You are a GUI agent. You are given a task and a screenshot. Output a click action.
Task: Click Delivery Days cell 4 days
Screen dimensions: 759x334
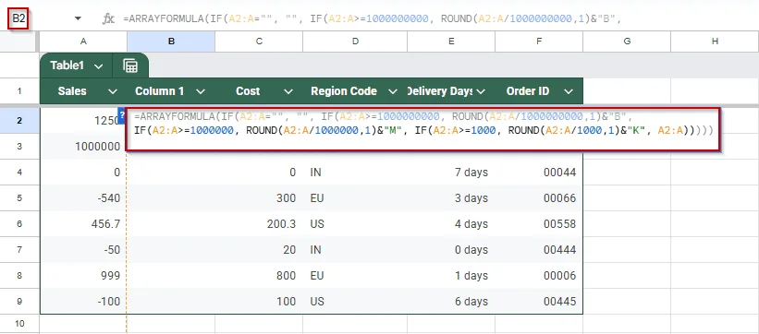coord(451,224)
